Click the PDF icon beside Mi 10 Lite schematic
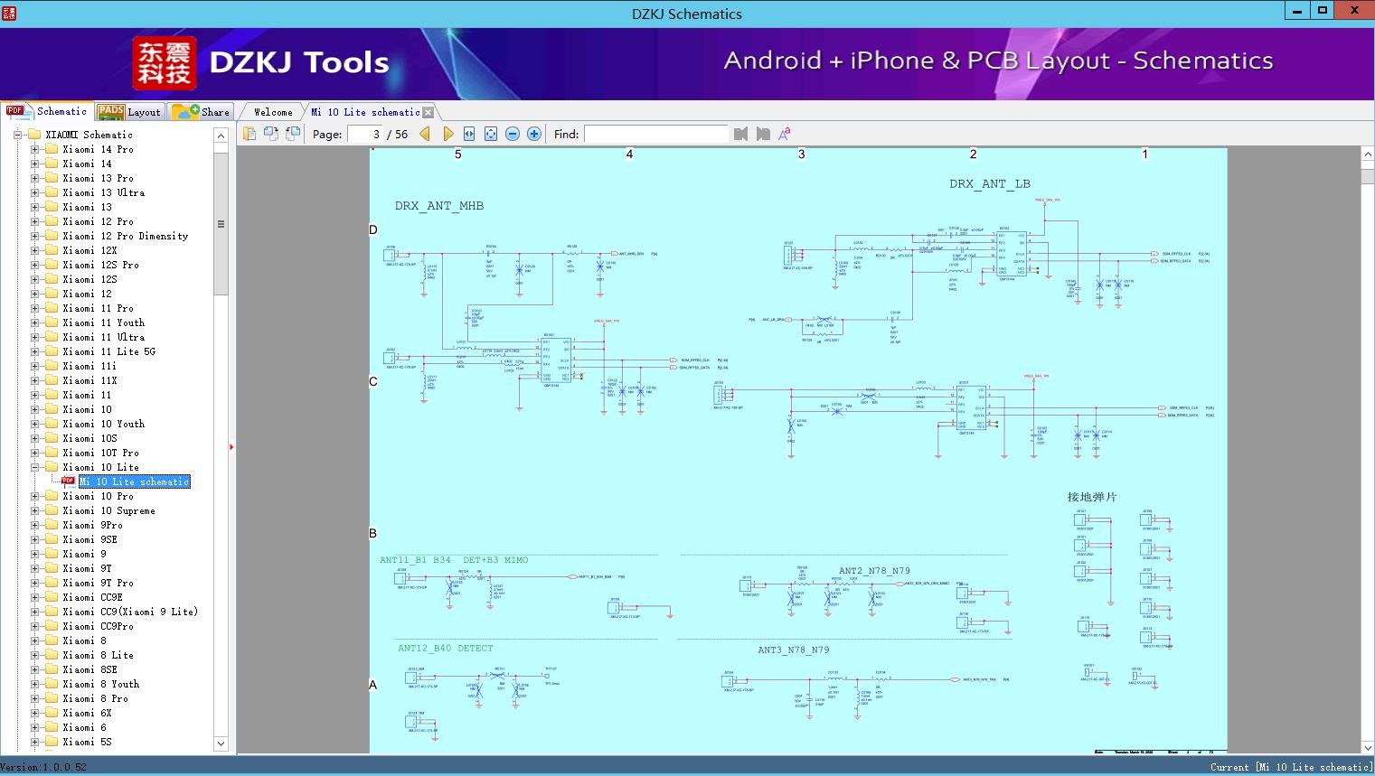Viewport: 1375px width, 776px height. click(69, 481)
